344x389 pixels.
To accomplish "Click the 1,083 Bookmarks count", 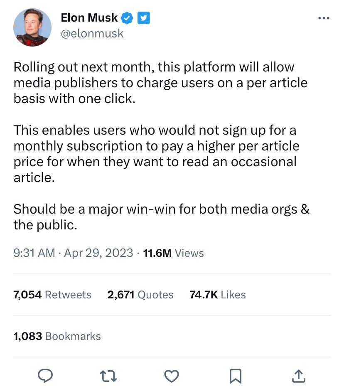I will [57, 336].
